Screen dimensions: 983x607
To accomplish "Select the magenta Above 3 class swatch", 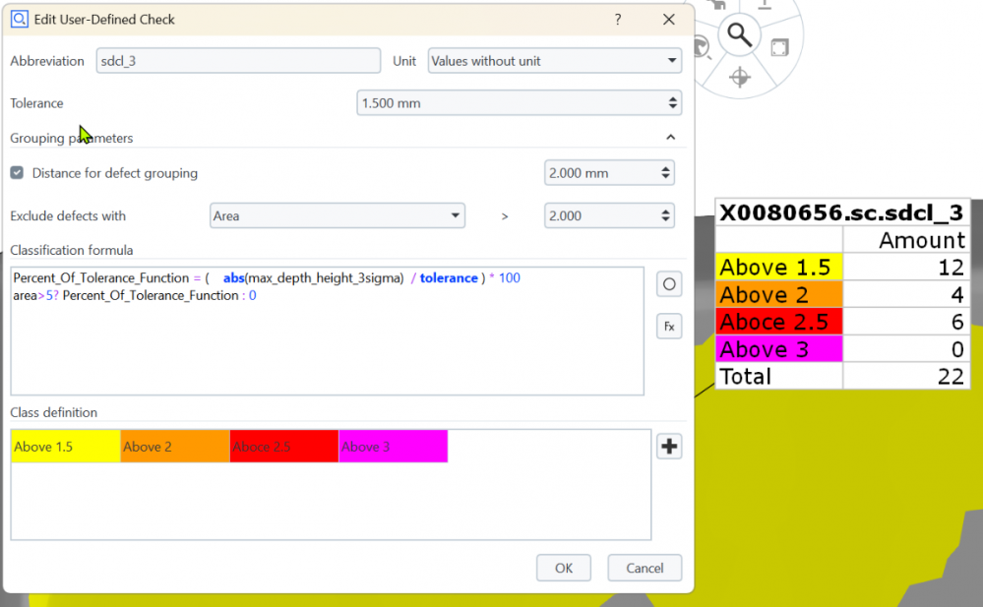I will [x=393, y=447].
